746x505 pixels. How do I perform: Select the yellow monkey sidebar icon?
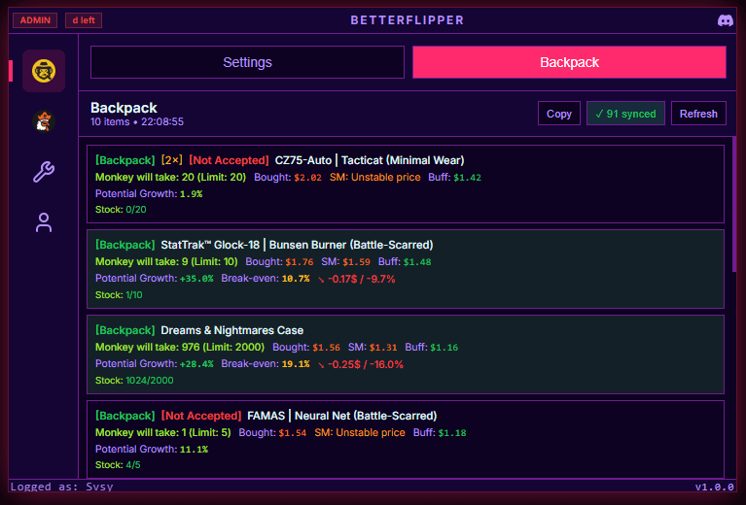pyautogui.click(x=44, y=71)
